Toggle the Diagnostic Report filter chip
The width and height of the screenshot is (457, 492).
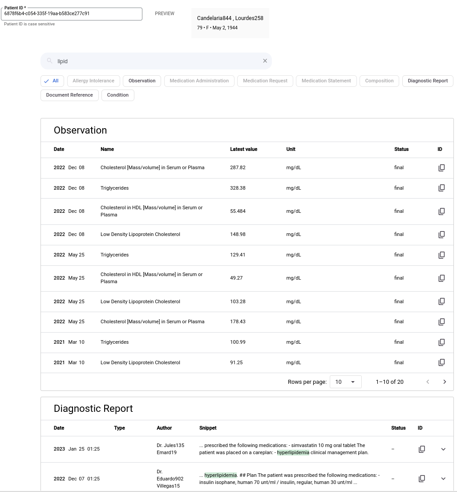click(x=428, y=81)
